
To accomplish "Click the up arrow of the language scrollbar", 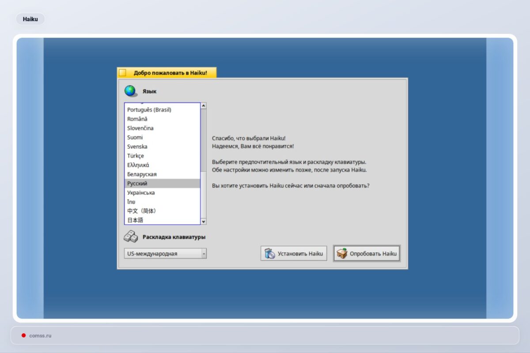I will (x=203, y=105).
